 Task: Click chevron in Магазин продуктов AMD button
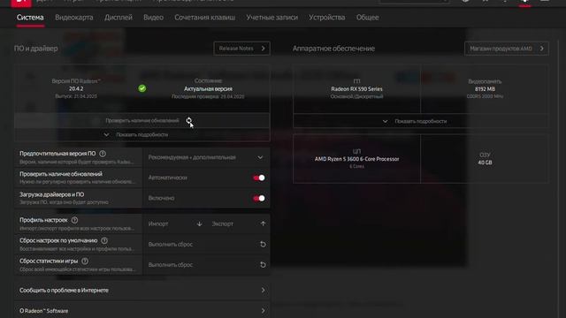click(x=542, y=49)
